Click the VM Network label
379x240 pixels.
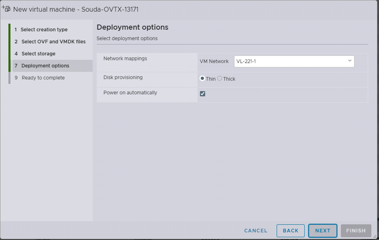pos(214,61)
